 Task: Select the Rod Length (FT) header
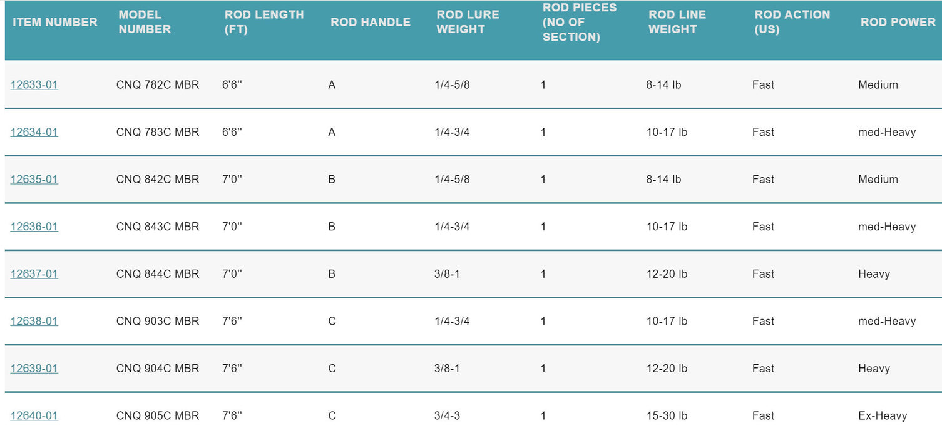pyautogui.click(x=264, y=22)
